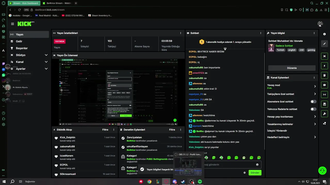Switch to the Be4trice Stream browser tab
This screenshot has height=185, width=330.
point(57,3)
